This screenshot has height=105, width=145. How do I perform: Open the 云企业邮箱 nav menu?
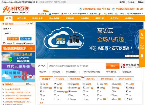pyautogui.click(x=54, y=18)
